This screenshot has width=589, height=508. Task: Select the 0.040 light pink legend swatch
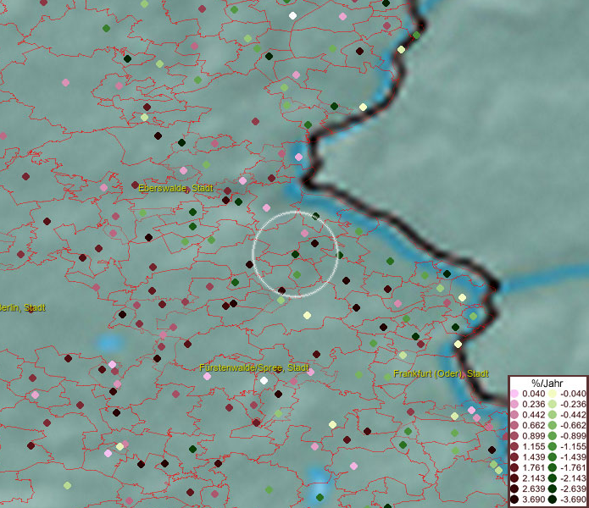click(x=514, y=394)
